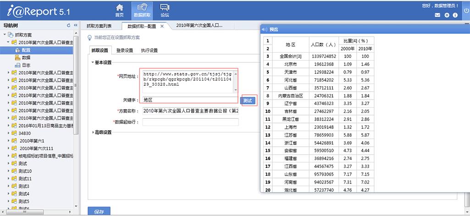Click the speaker icon in 预览 header
This screenshot has height=216, width=470.
pyautogui.click(x=265, y=29)
